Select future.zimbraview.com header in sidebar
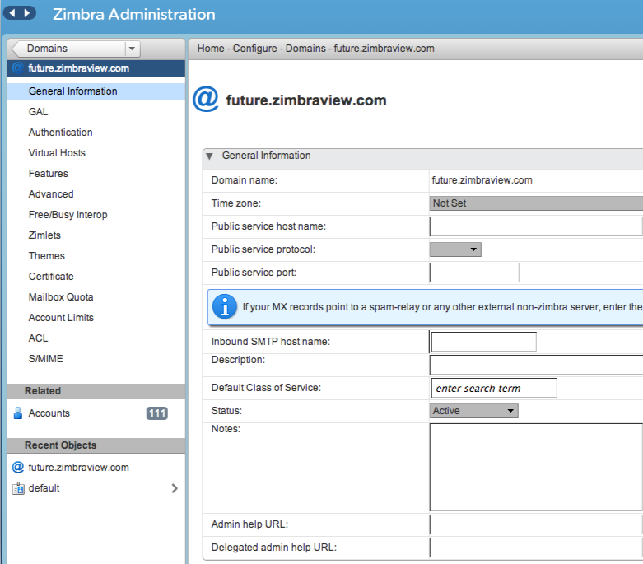The height and width of the screenshot is (564, 643). 96,68
